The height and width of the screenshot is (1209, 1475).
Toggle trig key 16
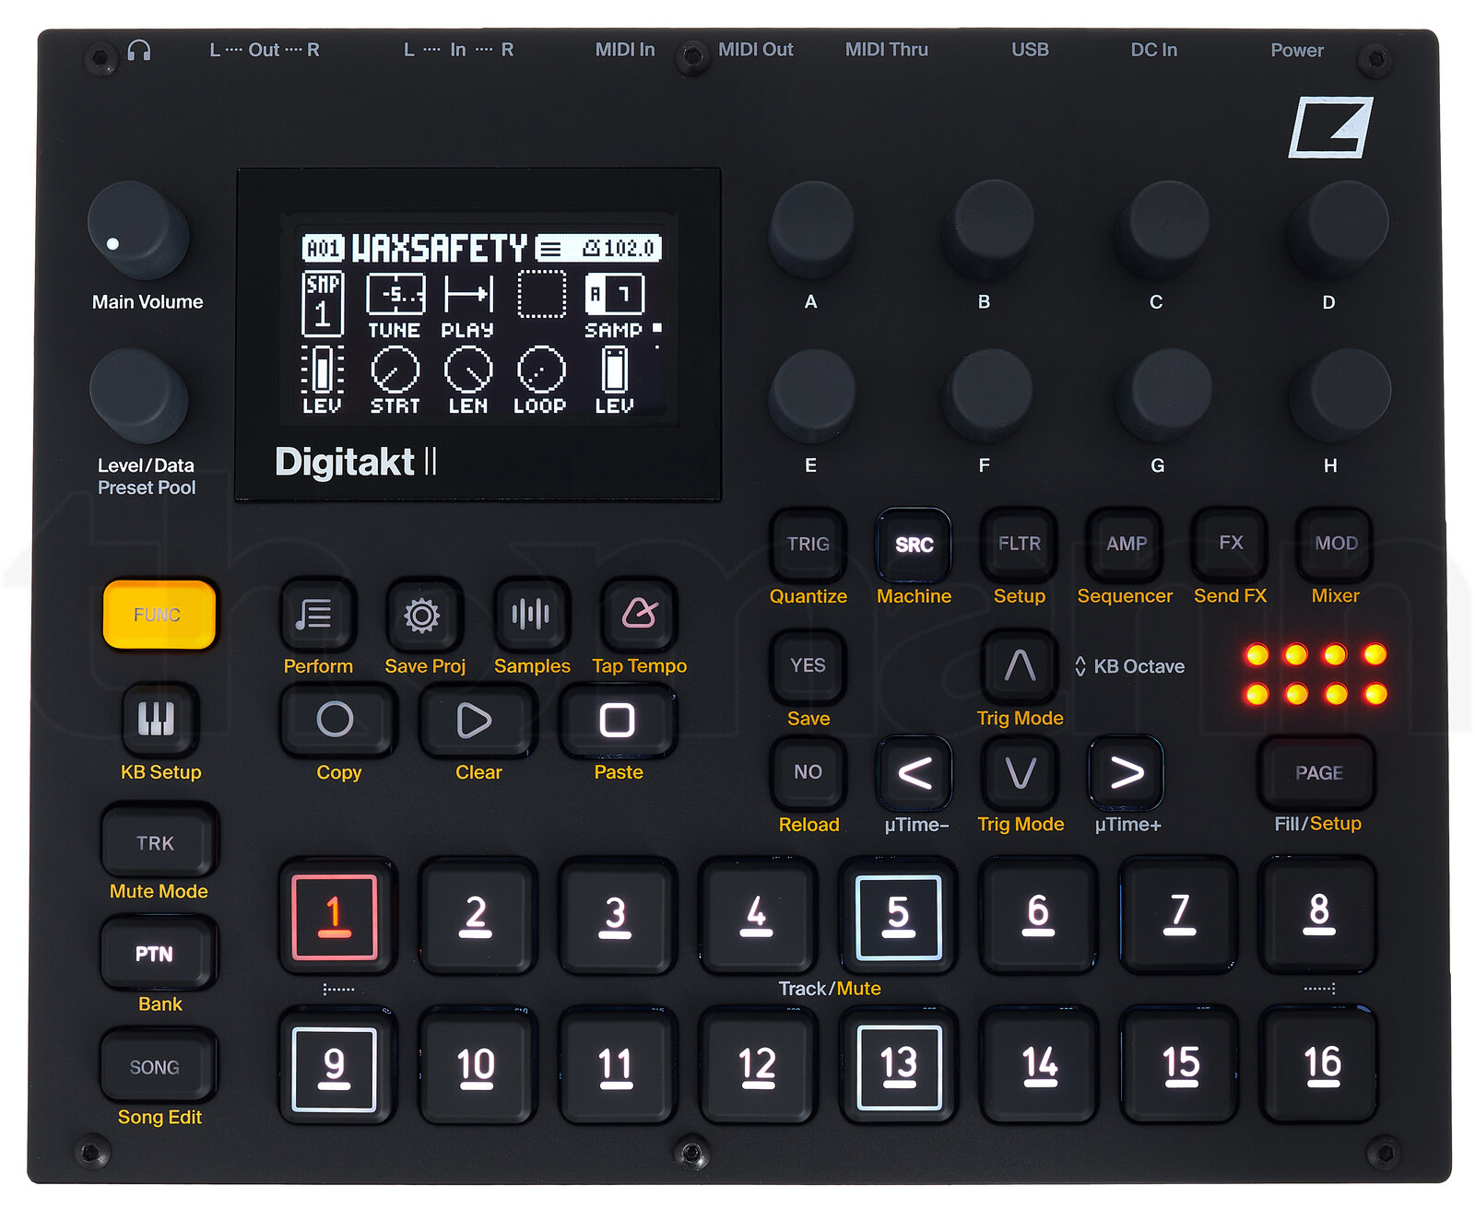click(1318, 1066)
